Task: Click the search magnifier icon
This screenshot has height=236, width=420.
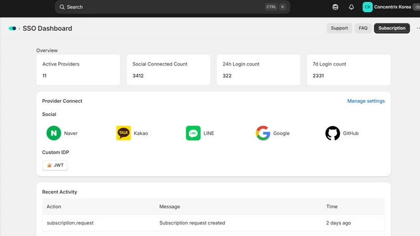Action: (62, 7)
